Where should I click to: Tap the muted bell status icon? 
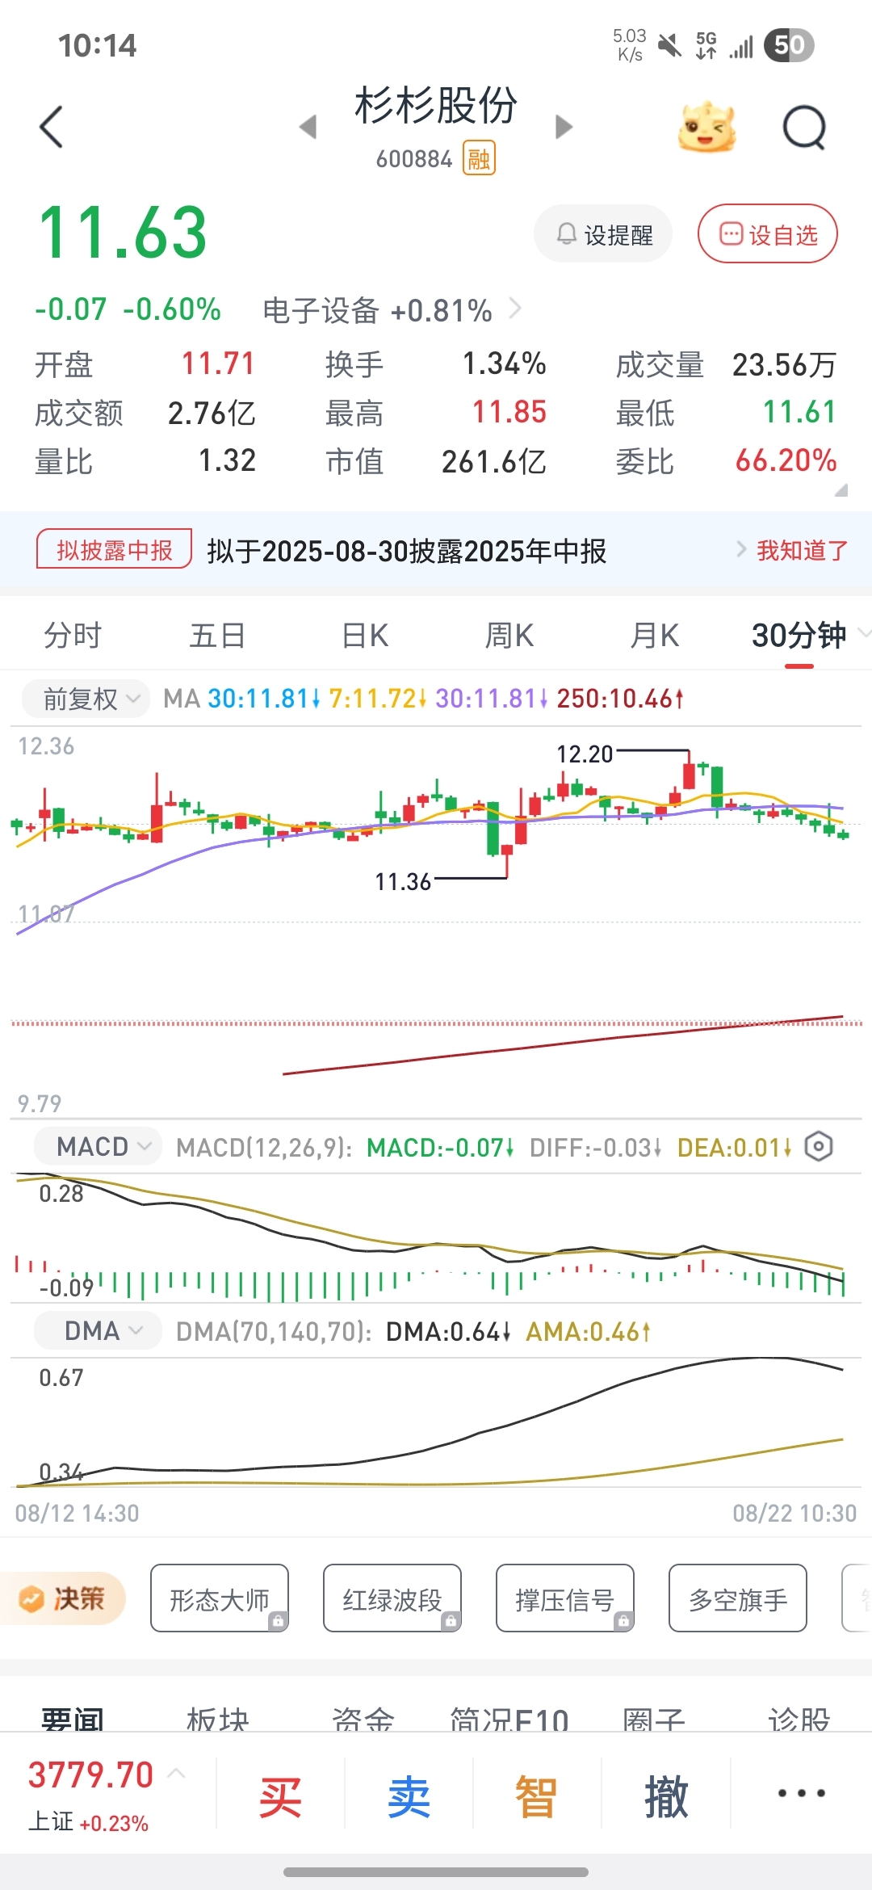[669, 45]
